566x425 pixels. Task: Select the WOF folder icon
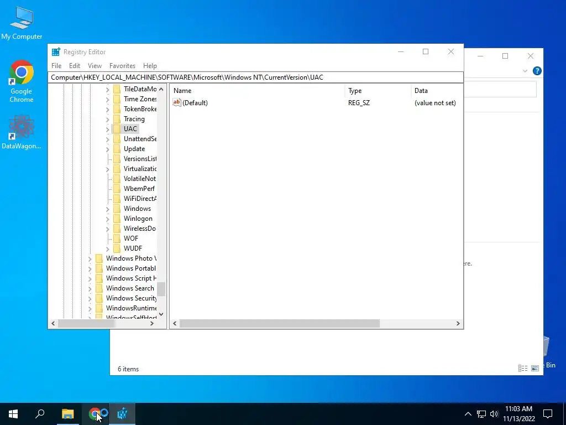pos(117,239)
